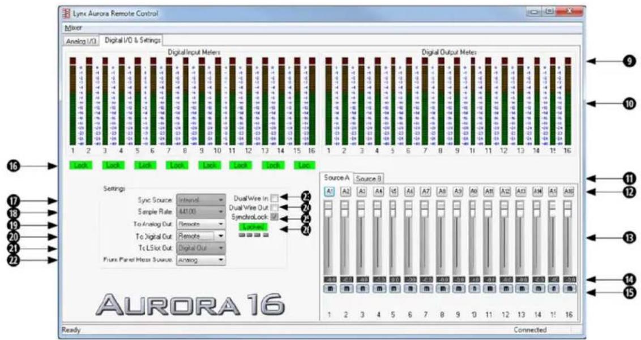Mute mixer channel 2
641x340 pixels.
click(346, 289)
